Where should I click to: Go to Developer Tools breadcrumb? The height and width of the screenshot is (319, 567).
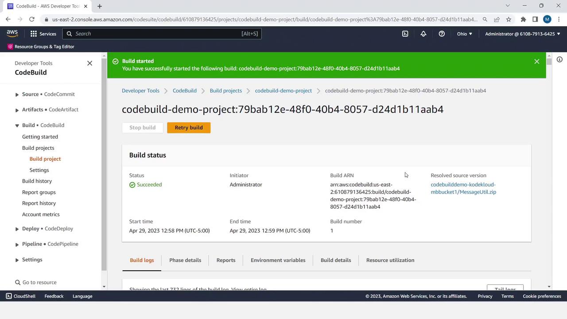click(x=140, y=90)
